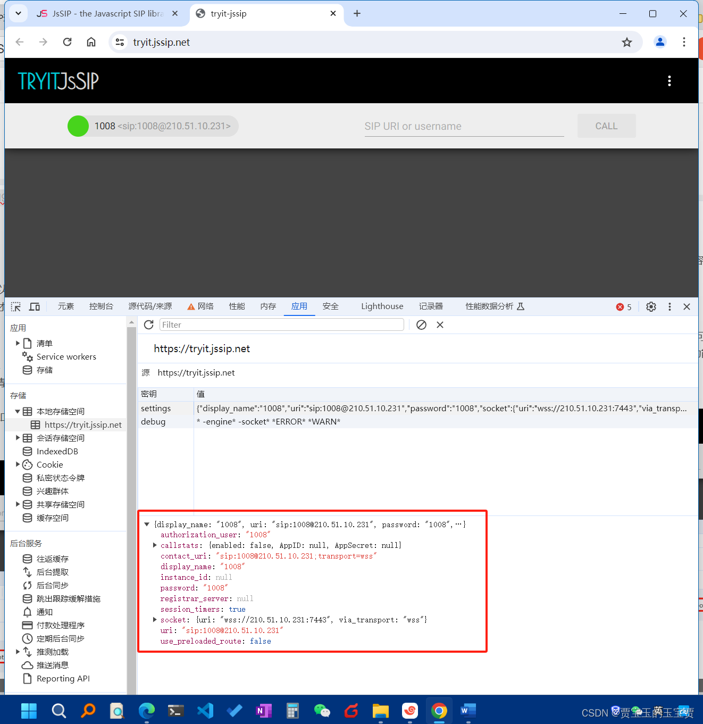Expand the 清单 tree node
This screenshot has height=724, width=703.
(x=18, y=343)
